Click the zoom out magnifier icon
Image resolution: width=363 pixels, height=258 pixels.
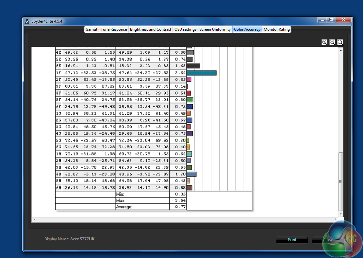tap(332, 42)
